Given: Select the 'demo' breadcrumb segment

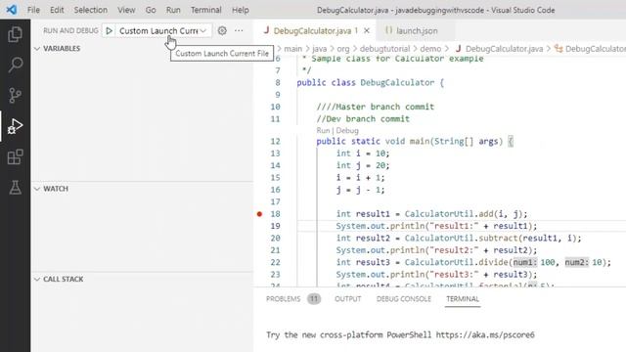Looking at the screenshot, I should click(430, 49).
